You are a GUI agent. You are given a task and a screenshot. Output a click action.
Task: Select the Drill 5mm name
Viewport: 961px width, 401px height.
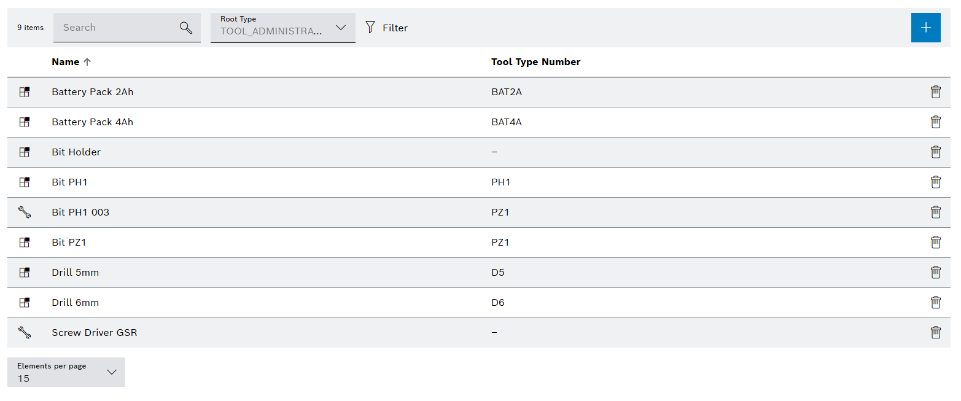click(76, 272)
